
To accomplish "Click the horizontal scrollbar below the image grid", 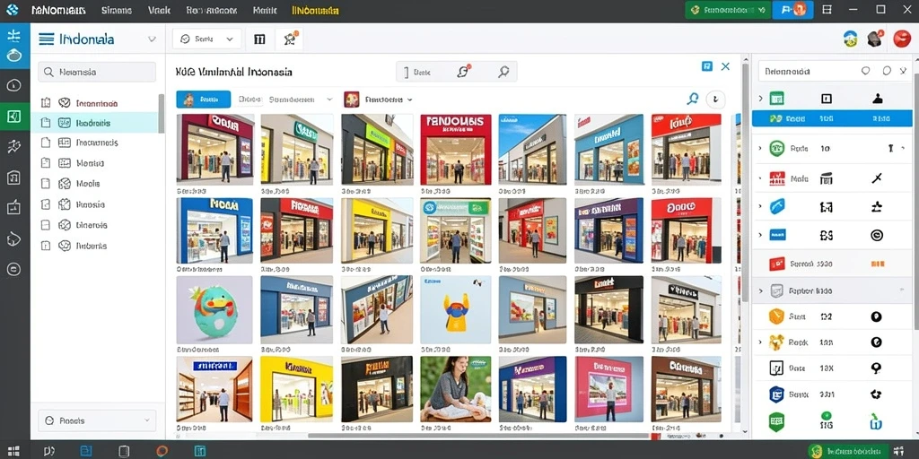I will click(478, 436).
